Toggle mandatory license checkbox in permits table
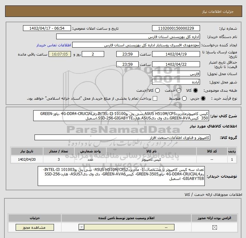246x238 pixels. 214,227
